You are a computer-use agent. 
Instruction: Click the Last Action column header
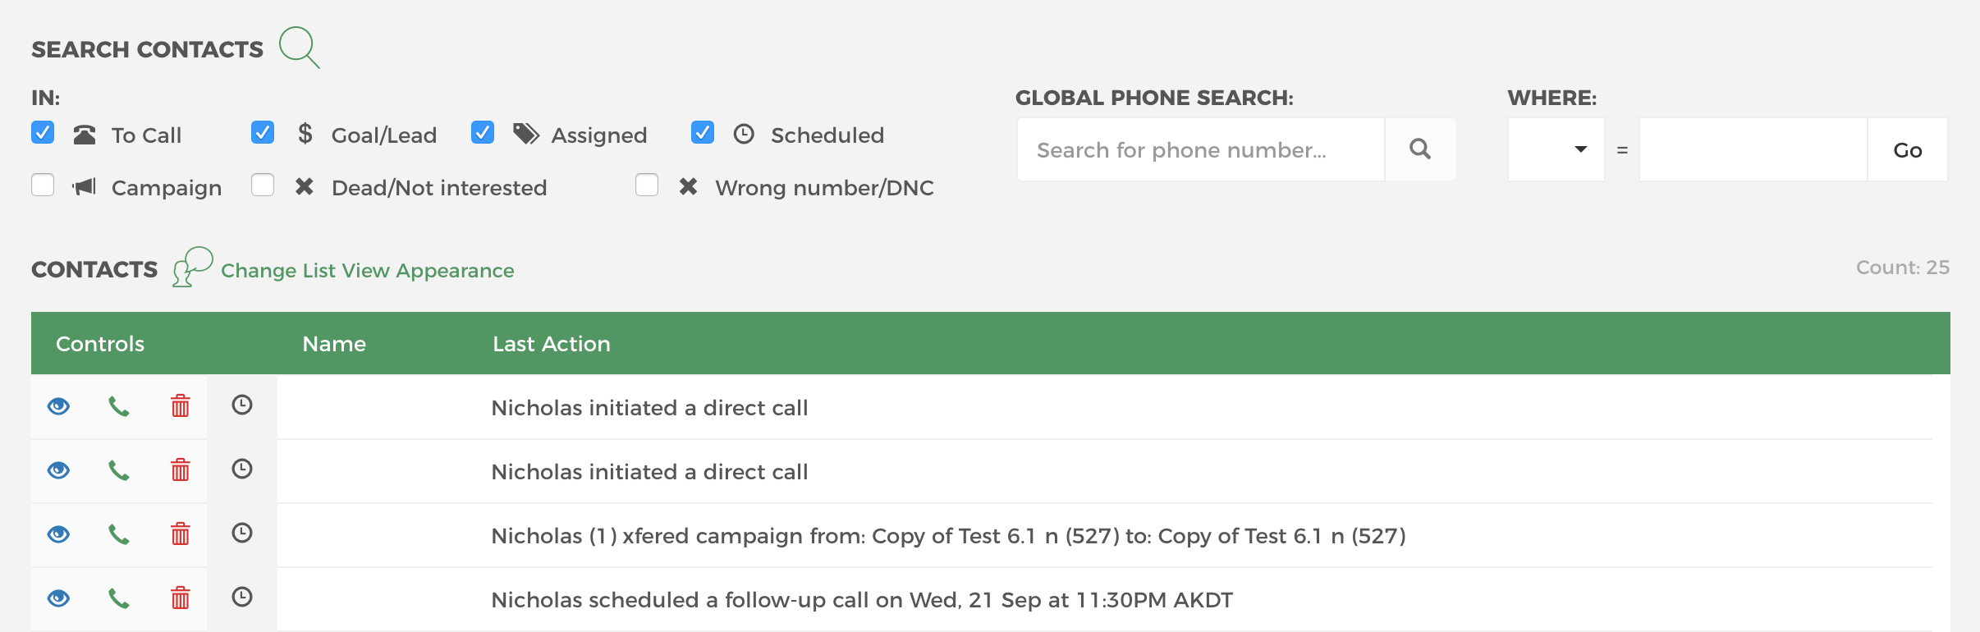[552, 344]
